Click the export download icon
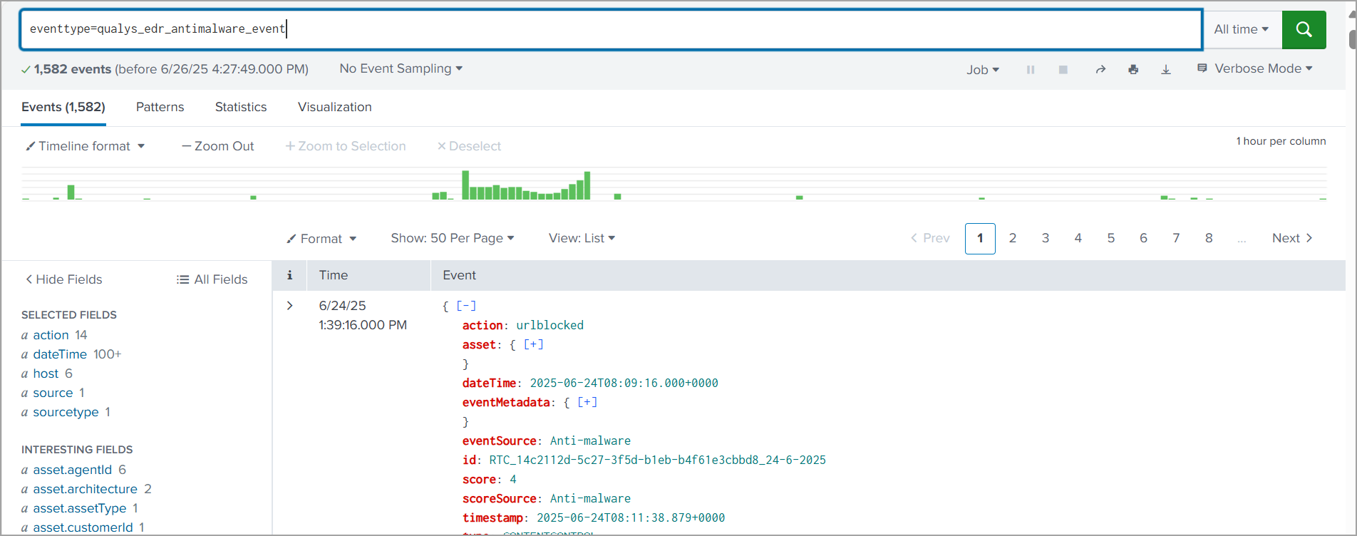 pos(1166,70)
